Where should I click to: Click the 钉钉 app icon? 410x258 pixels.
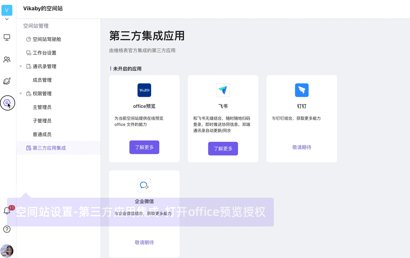[302, 90]
